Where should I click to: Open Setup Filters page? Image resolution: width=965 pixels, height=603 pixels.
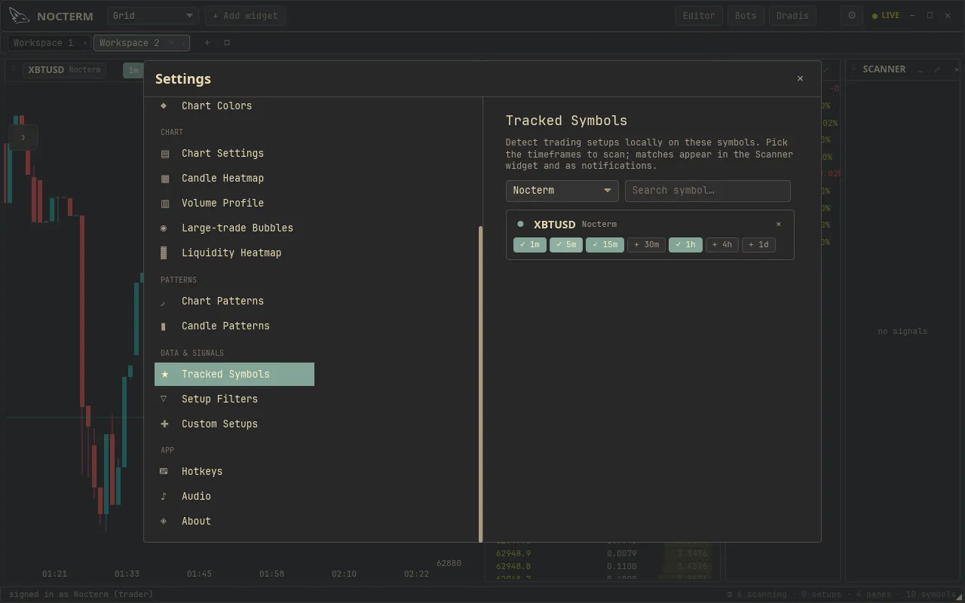coord(234,399)
